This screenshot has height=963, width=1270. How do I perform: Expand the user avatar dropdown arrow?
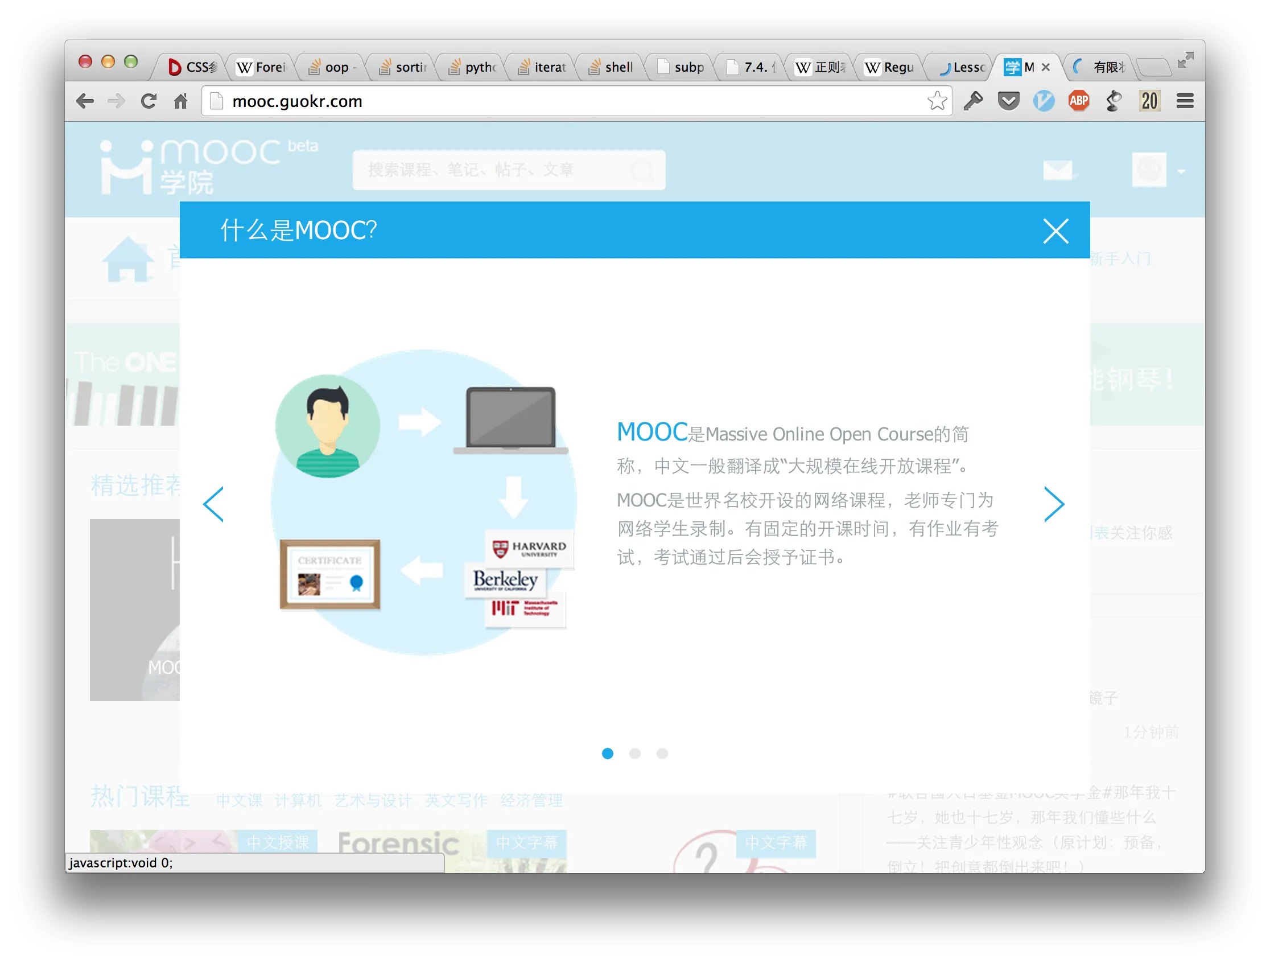point(1181,171)
